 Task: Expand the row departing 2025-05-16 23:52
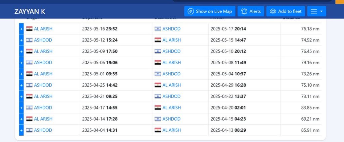21,29
